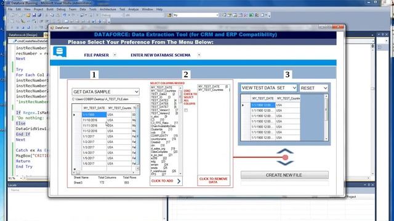Select f_warehouse in the columns list
This screenshot has height=221, width=394.
click(x=163, y=171)
